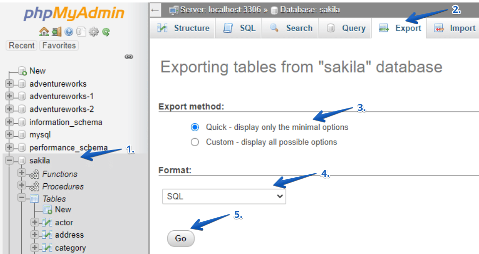Expand the adventureworks database node
This screenshot has height=254, width=479.
pyautogui.click(x=9, y=83)
